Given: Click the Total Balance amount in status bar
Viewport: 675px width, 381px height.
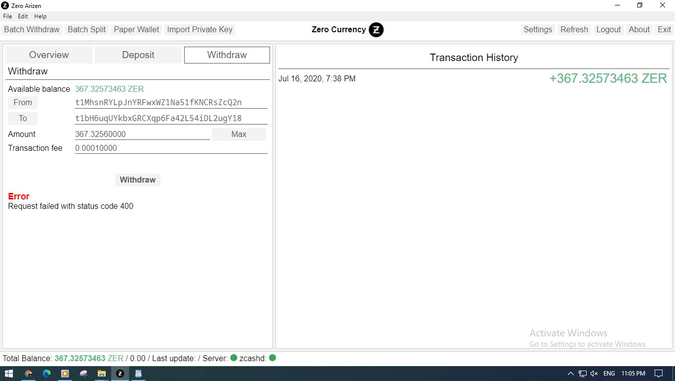Looking at the screenshot, I should point(89,358).
